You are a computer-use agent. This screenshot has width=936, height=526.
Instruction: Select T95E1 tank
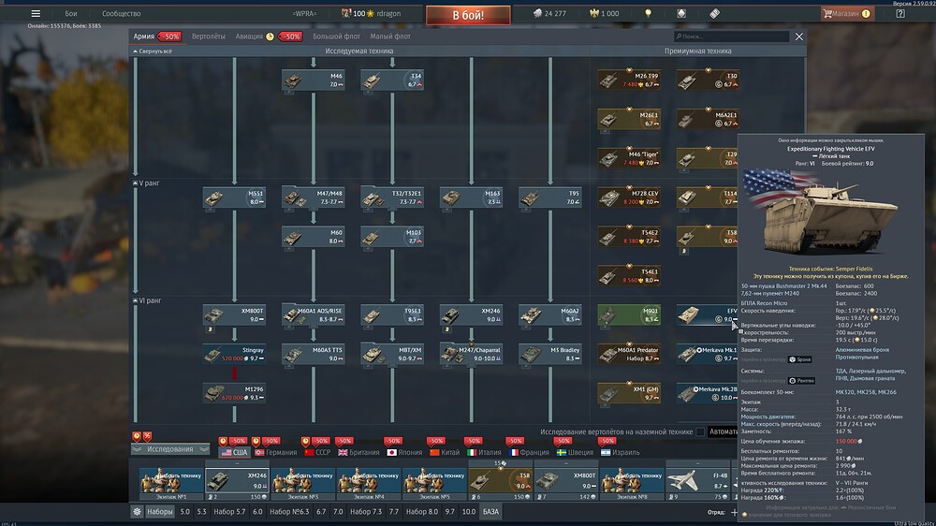click(x=391, y=315)
